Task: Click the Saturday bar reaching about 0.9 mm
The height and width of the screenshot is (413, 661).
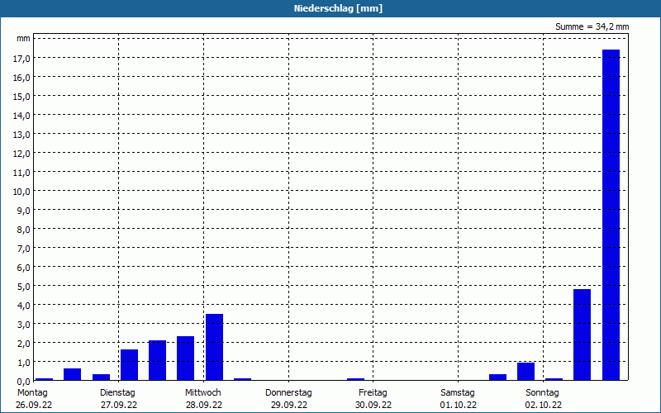Action: pos(525,371)
